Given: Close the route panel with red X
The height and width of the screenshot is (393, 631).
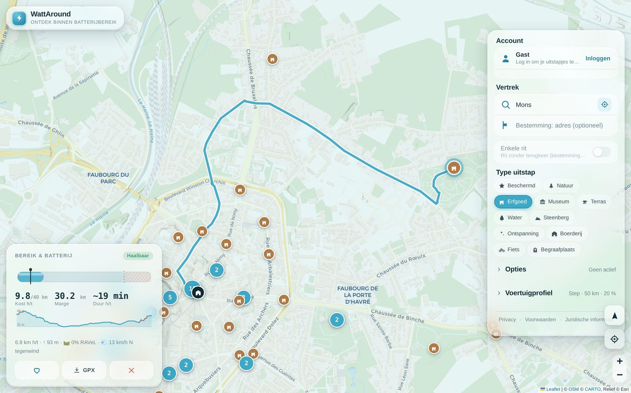Looking at the screenshot, I should [131, 370].
